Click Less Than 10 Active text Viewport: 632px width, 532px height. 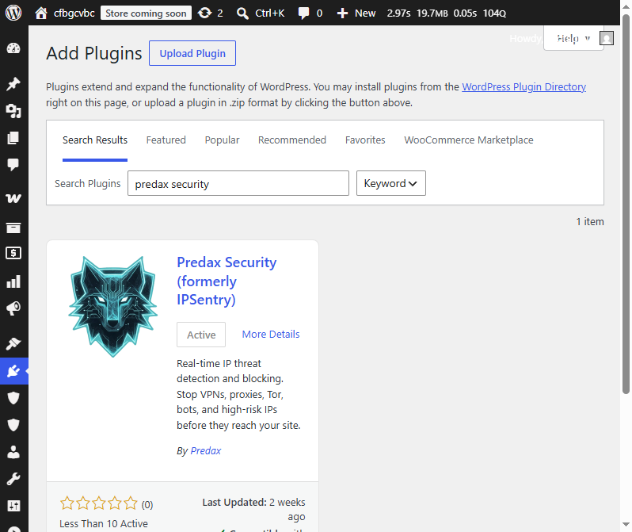coord(104,523)
